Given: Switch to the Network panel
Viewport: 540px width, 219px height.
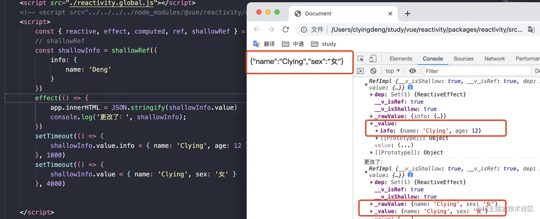Looking at the screenshot, I should click(x=495, y=59).
